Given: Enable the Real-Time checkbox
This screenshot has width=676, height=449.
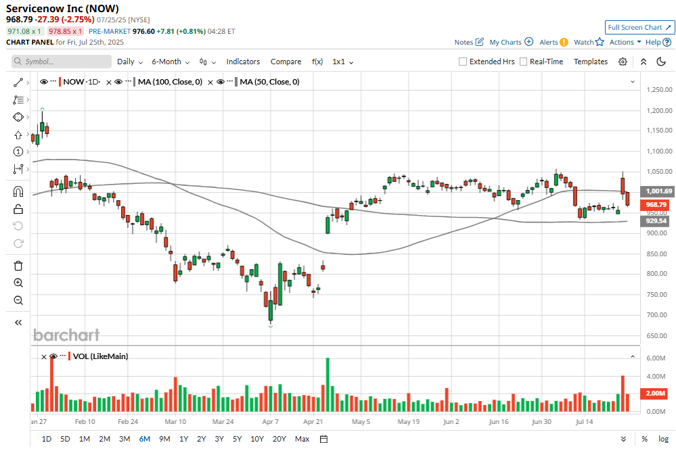Looking at the screenshot, I should (523, 62).
